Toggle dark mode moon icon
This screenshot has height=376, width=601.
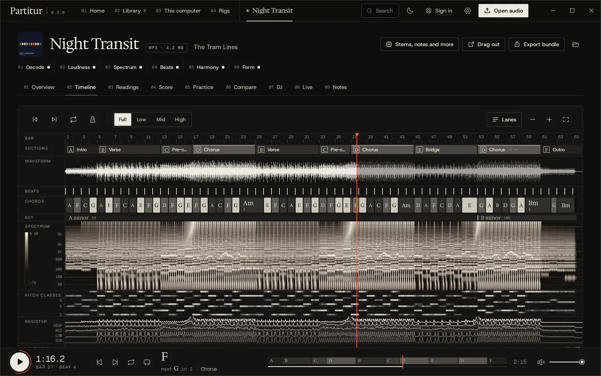click(410, 11)
